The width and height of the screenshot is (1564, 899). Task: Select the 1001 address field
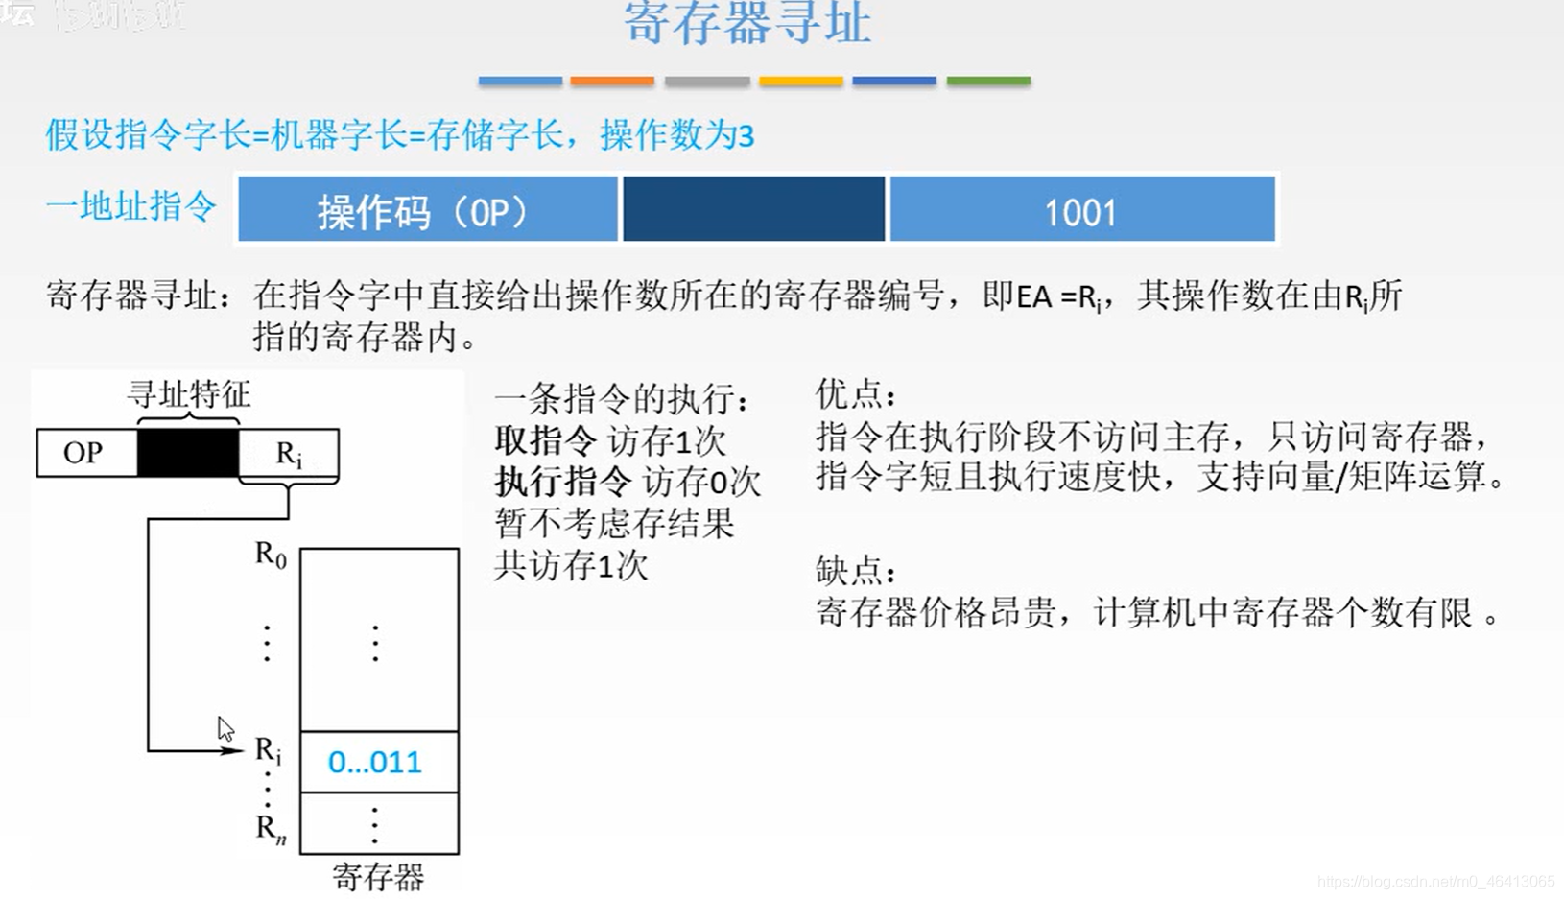tap(1082, 209)
